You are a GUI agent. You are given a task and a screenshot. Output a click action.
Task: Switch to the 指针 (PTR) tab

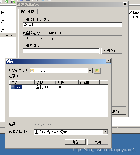28,11
